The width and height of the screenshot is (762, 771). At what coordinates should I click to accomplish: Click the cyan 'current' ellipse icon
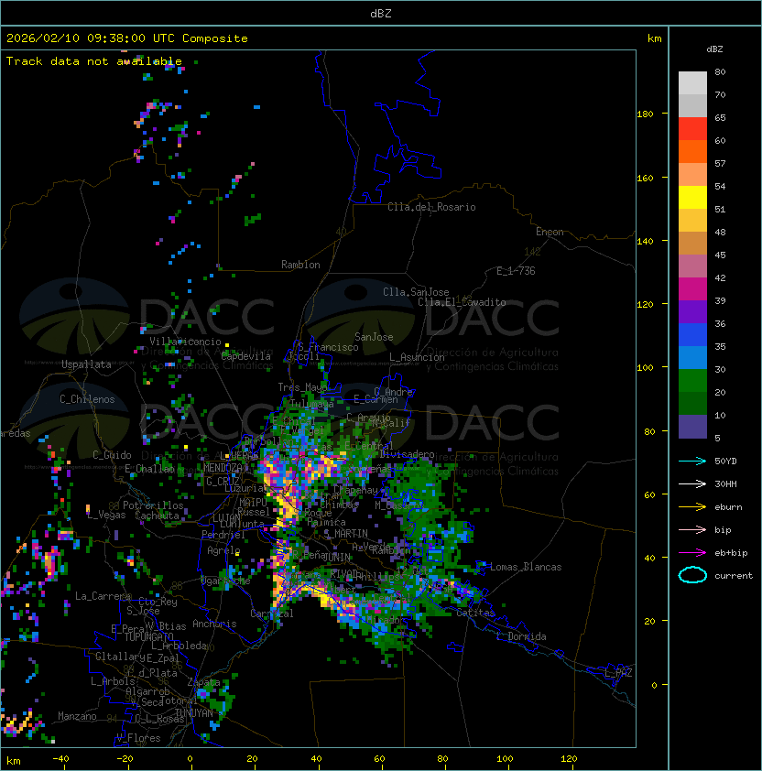tap(692, 575)
